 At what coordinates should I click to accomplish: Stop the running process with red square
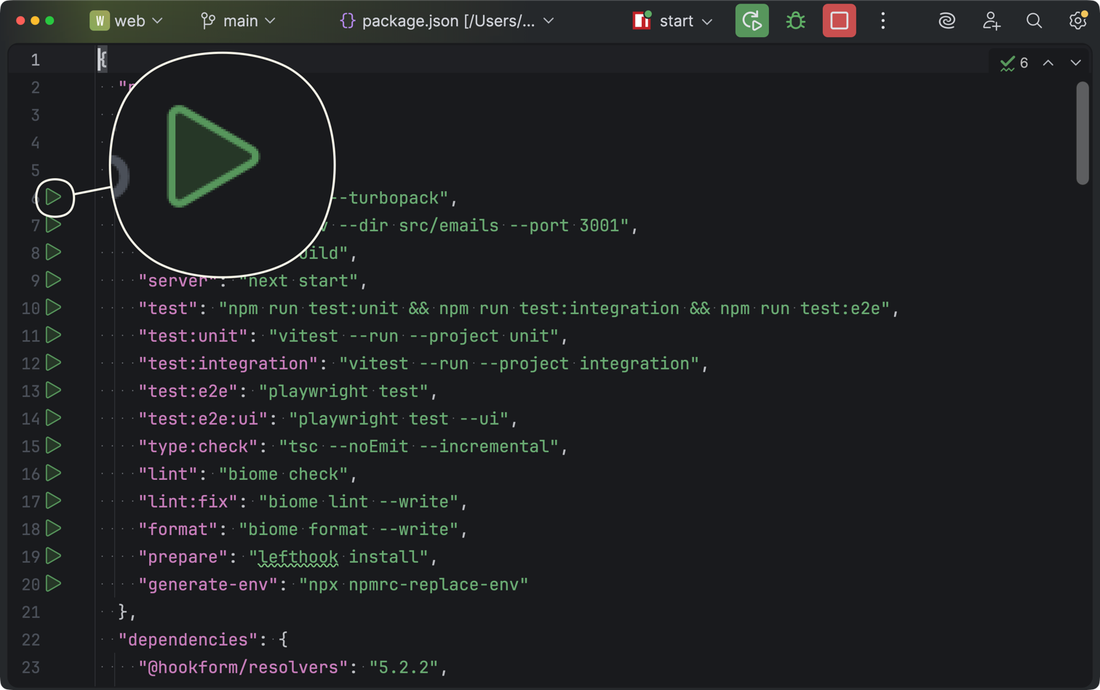click(839, 21)
